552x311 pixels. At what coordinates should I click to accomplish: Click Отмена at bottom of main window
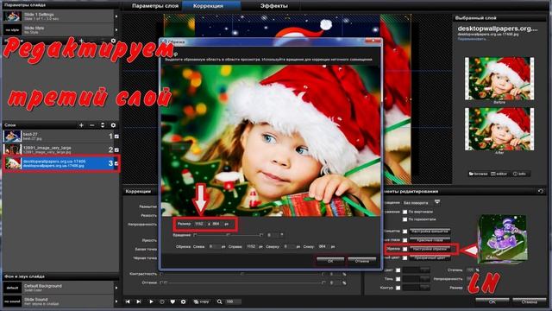click(x=529, y=301)
